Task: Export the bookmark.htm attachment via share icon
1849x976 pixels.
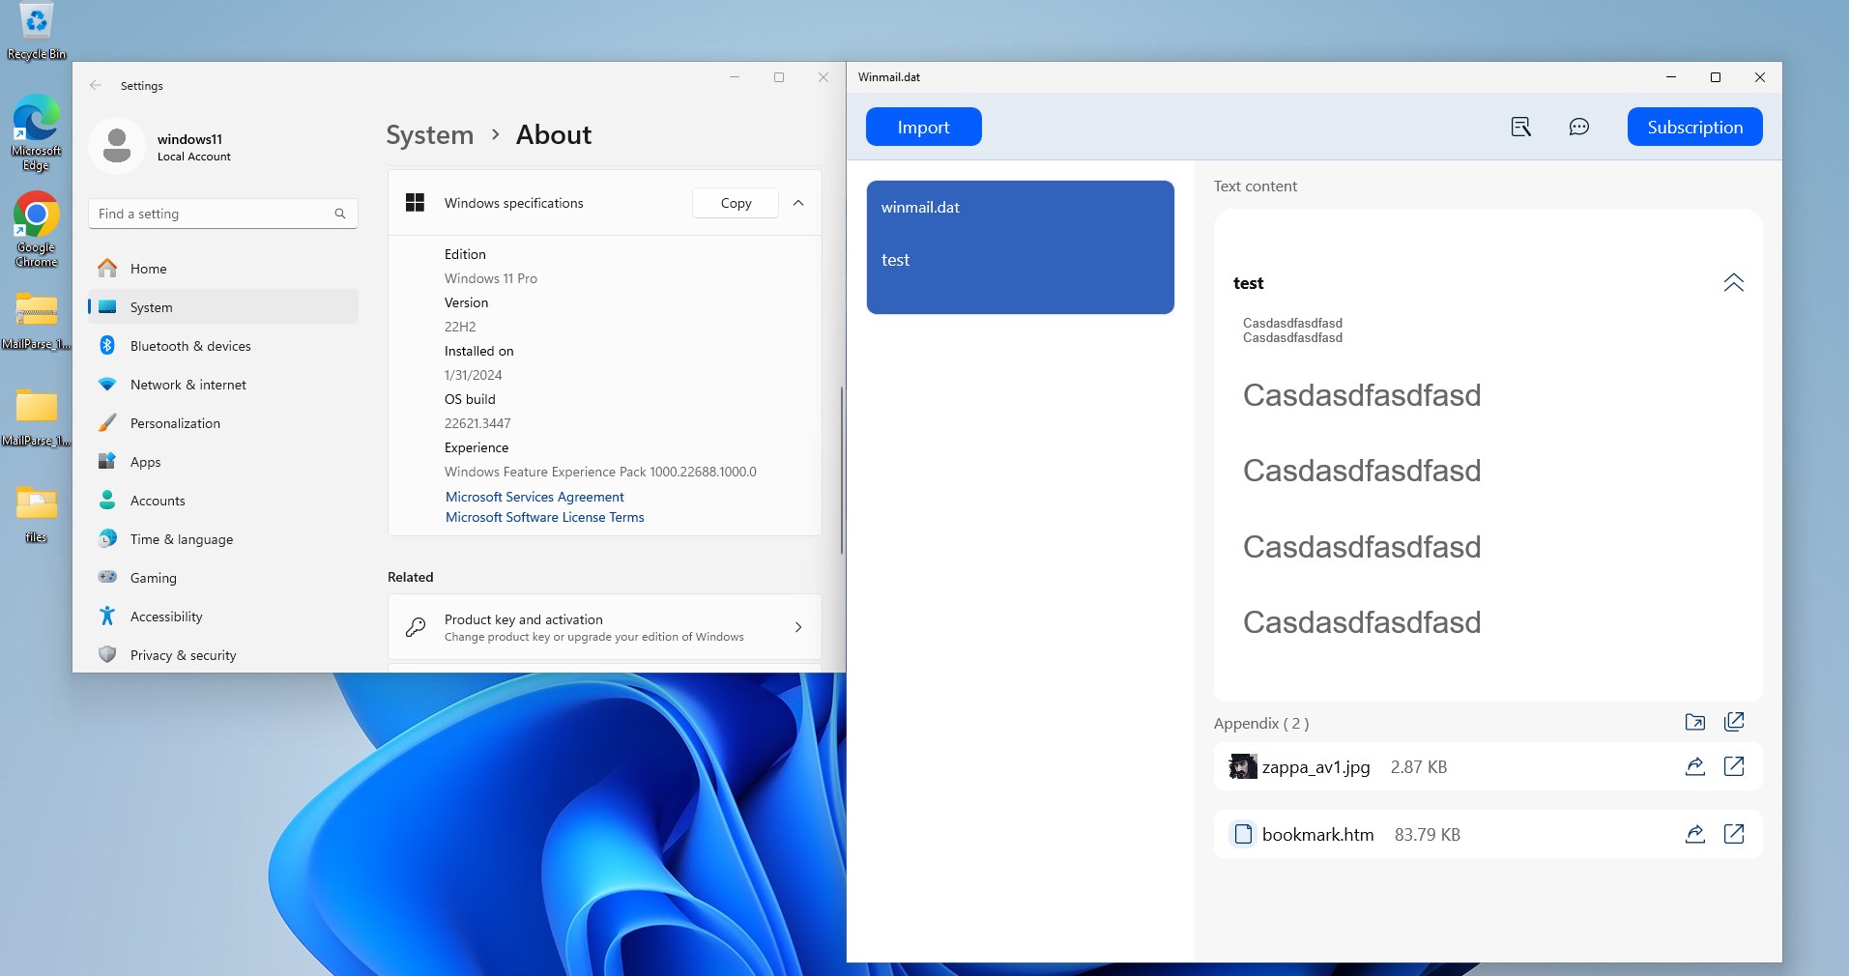Action: point(1694,834)
